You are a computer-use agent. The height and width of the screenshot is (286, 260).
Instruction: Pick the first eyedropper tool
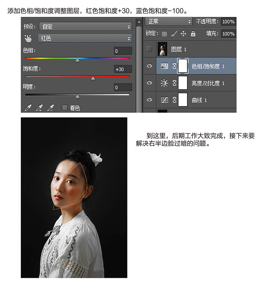coord(28,108)
